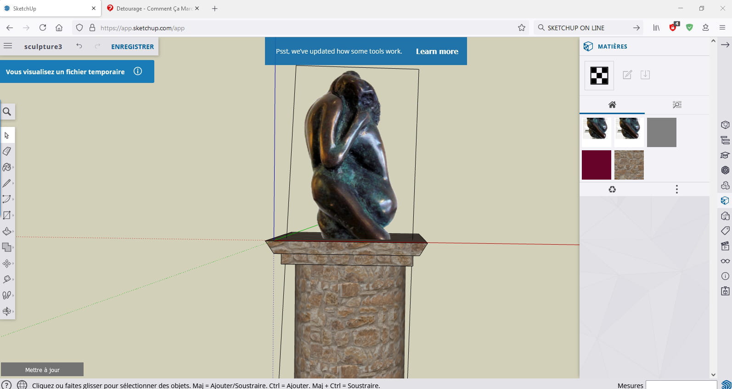Screen dimensions: 732x389
Task: Open the SketchUp hamburger main menu
Action: [x=8, y=46]
